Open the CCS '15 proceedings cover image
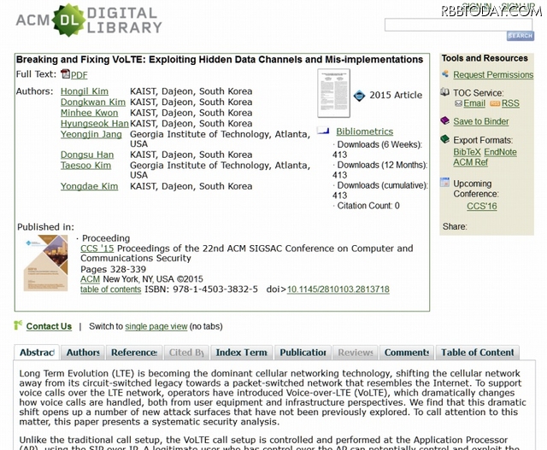The image size is (547, 450). pos(45,263)
